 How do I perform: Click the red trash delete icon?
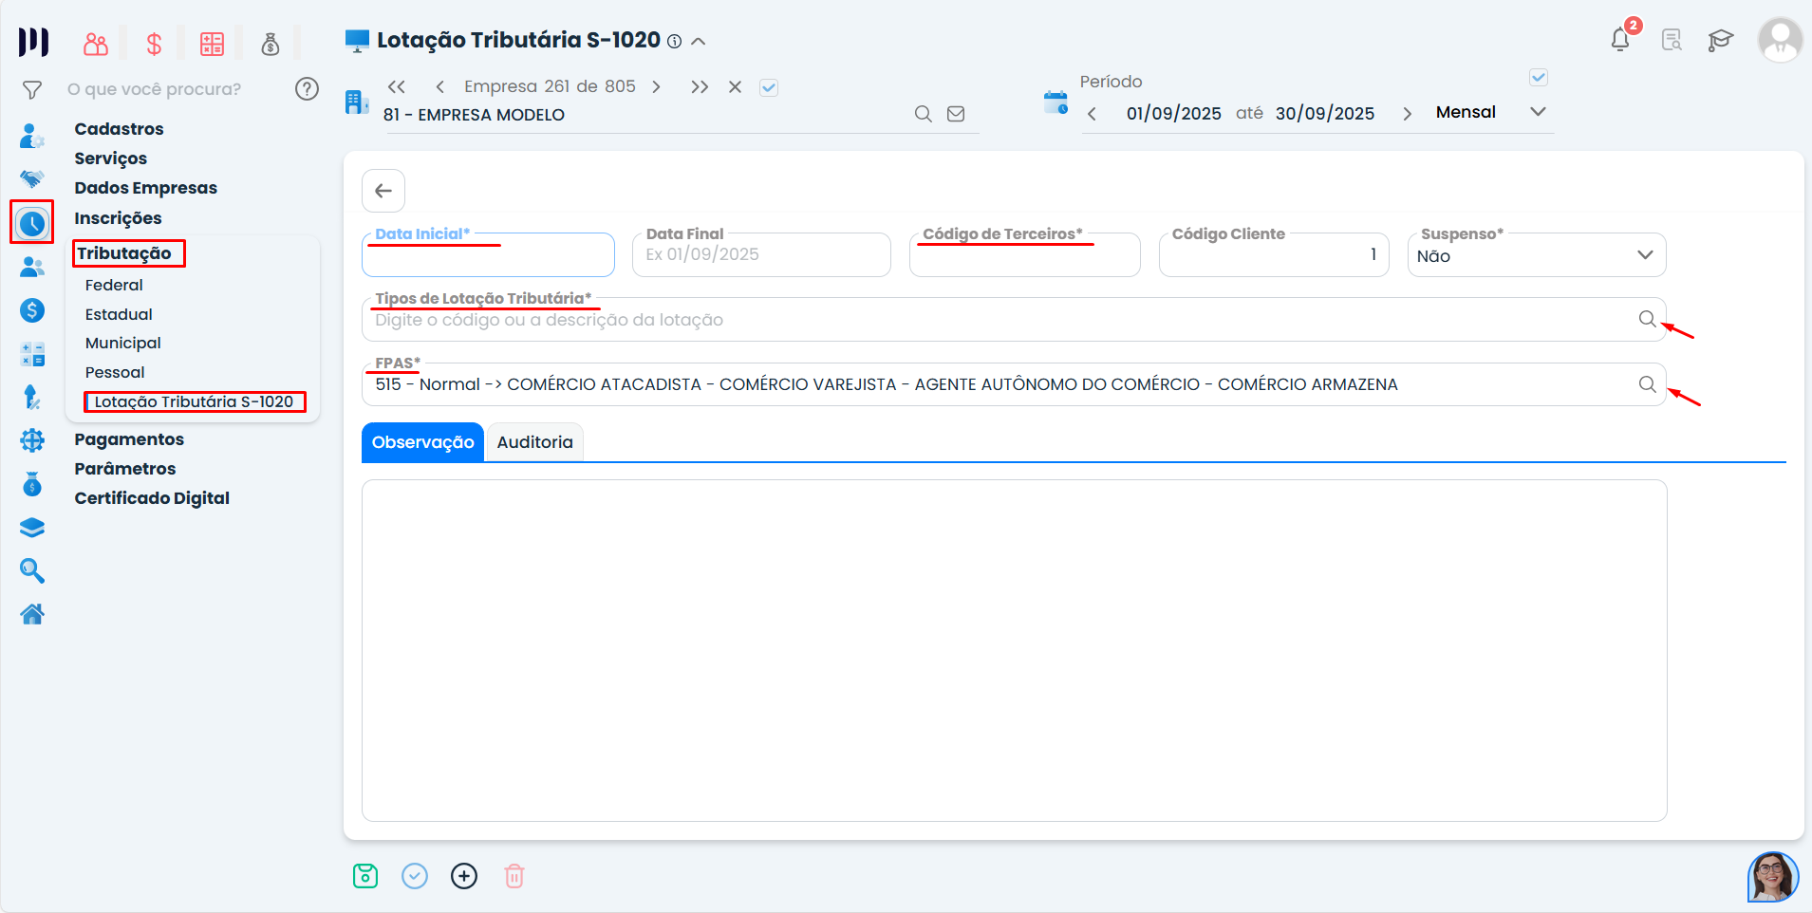pos(514,876)
